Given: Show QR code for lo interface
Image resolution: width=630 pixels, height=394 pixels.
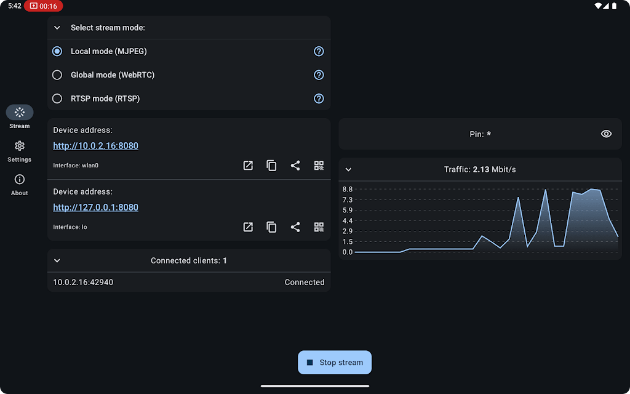Looking at the screenshot, I should tap(319, 227).
